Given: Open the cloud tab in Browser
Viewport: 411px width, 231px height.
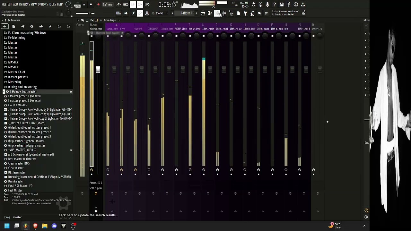Looking at the screenshot, I should [x=41, y=26].
